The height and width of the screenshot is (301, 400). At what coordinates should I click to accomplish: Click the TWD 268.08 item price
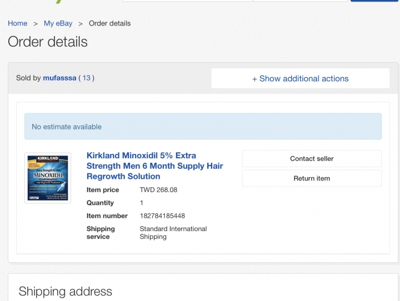pyautogui.click(x=158, y=190)
